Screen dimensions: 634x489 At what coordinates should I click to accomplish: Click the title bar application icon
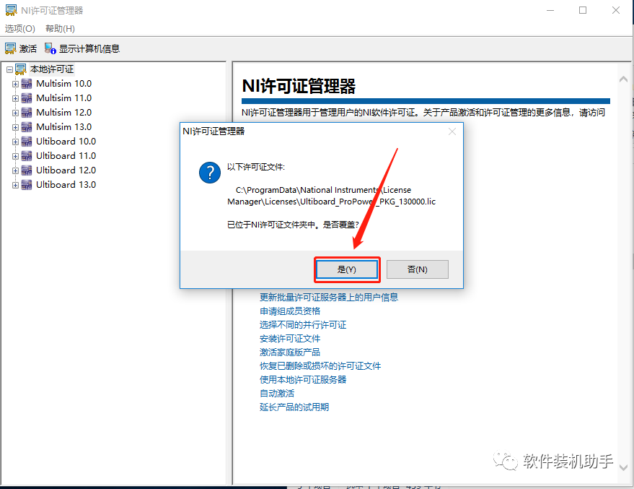click(11, 11)
